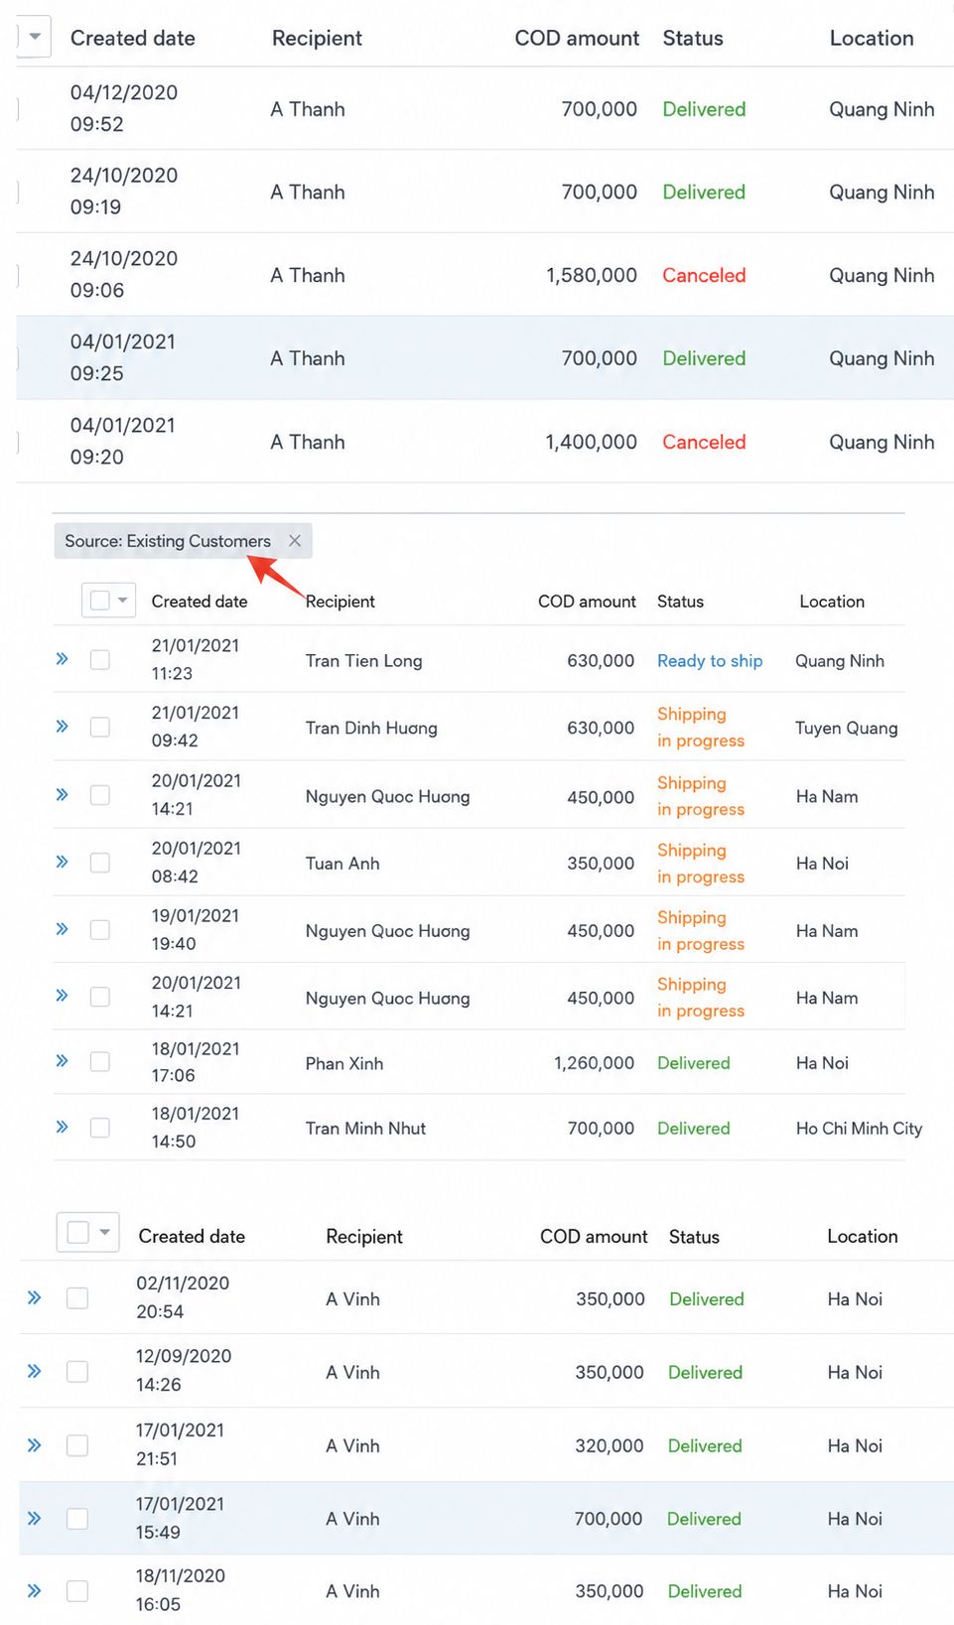Viewport: 954px width, 1625px height.
Task: Select the Tuan Anh order checkbox
Action: pos(100,863)
